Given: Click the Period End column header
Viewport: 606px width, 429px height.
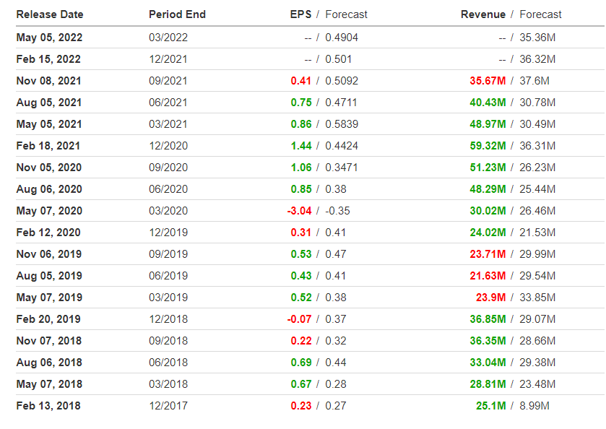Looking at the screenshot, I should click(178, 14).
